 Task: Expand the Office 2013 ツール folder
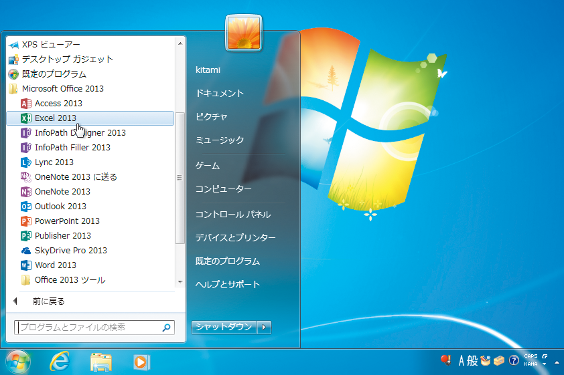(63, 280)
